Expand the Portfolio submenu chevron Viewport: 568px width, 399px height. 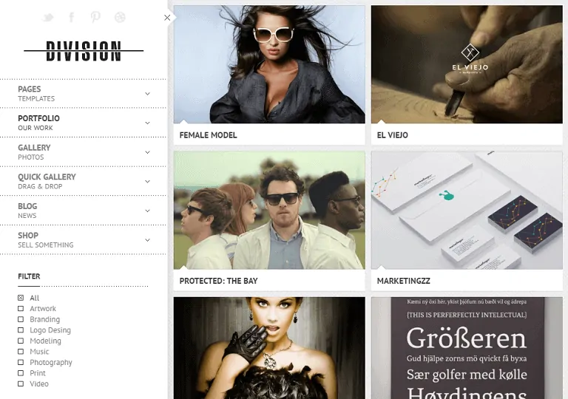[x=147, y=123]
